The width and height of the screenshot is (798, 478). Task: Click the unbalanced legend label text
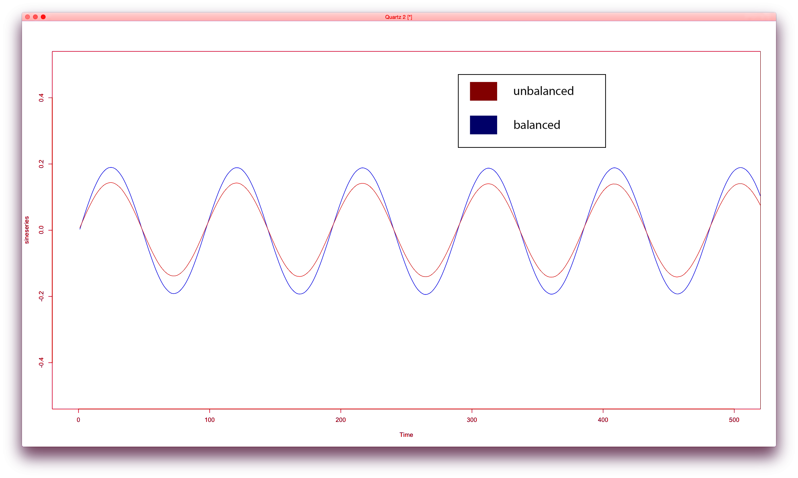(543, 91)
